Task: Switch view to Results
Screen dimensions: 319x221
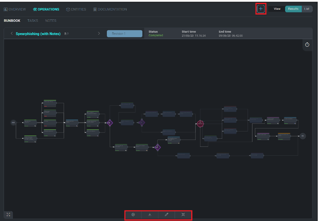Action: coord(293,9)
